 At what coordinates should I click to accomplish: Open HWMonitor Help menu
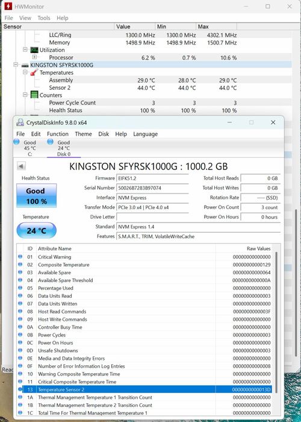[x=63, y=18]
